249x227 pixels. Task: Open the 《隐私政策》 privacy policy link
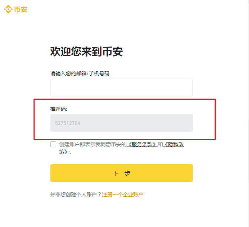tap(173, 144)
